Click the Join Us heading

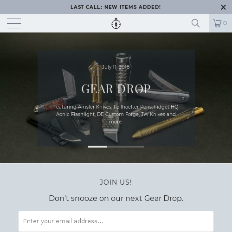point(116,182)
